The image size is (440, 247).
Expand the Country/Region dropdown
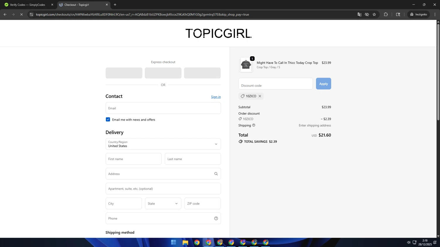163,144
